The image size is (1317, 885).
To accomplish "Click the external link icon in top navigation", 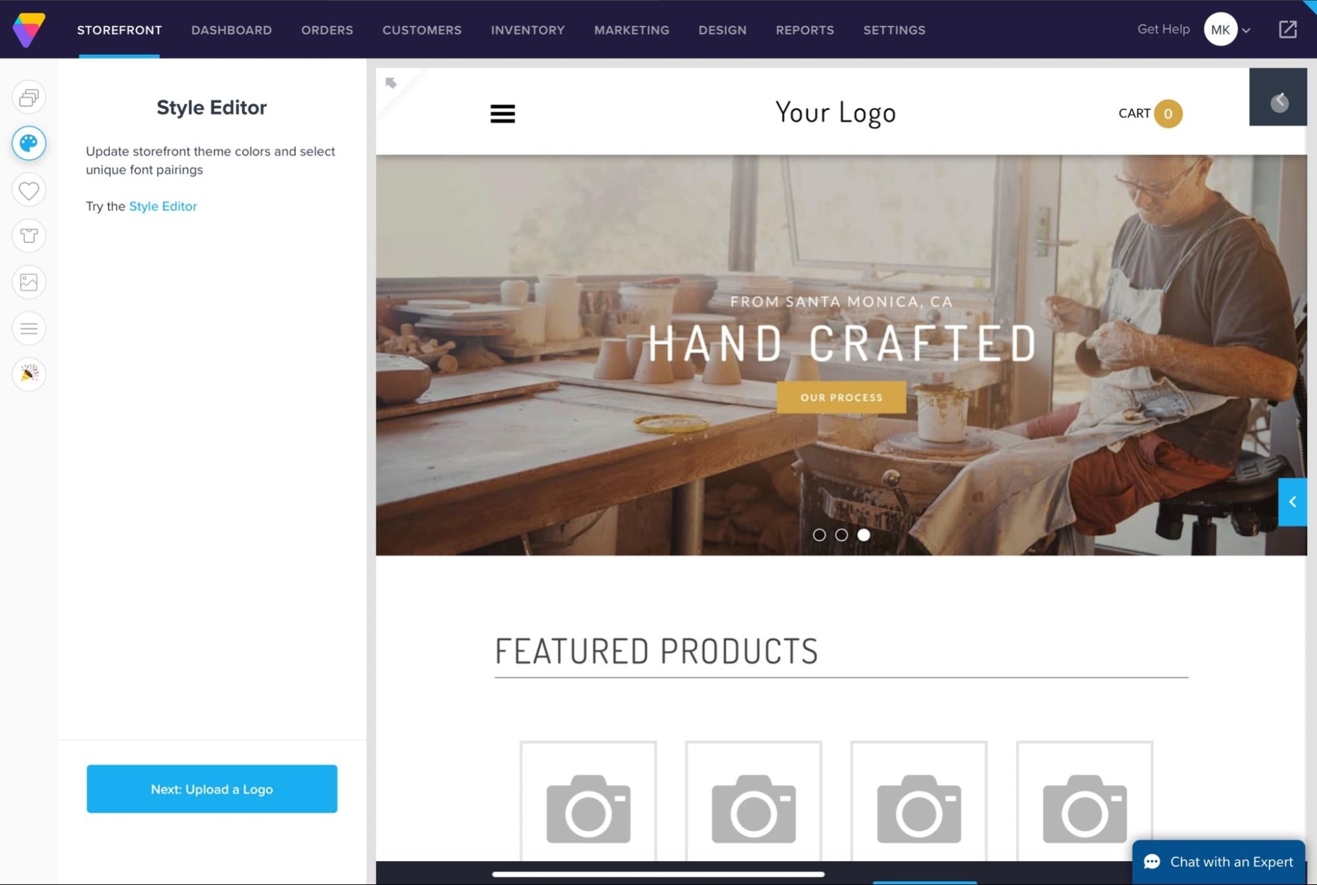I will (1287, 29).
